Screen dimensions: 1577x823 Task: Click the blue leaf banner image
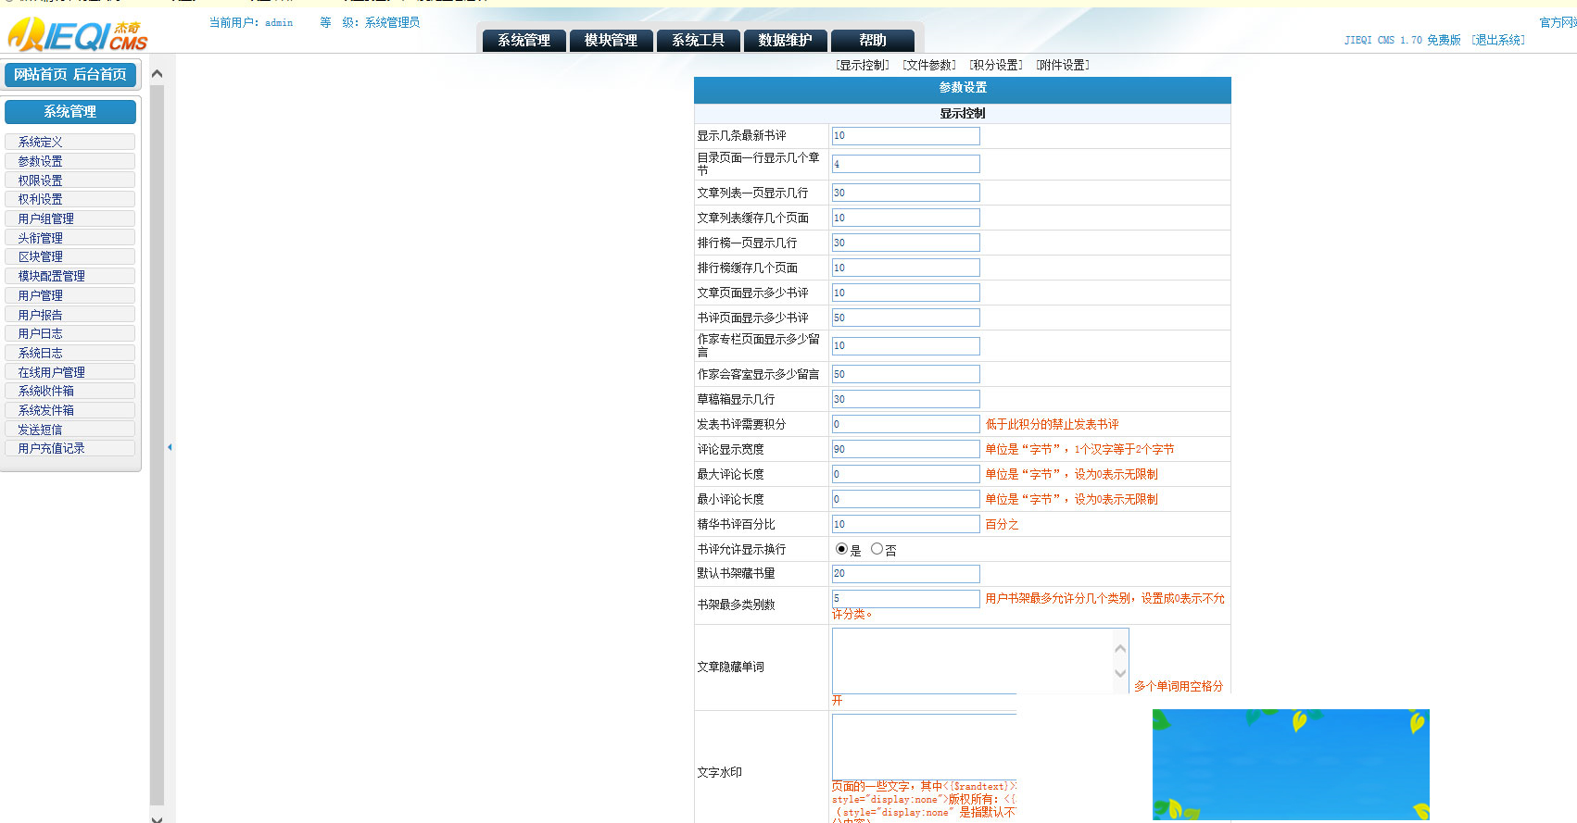coord(1290,764)
